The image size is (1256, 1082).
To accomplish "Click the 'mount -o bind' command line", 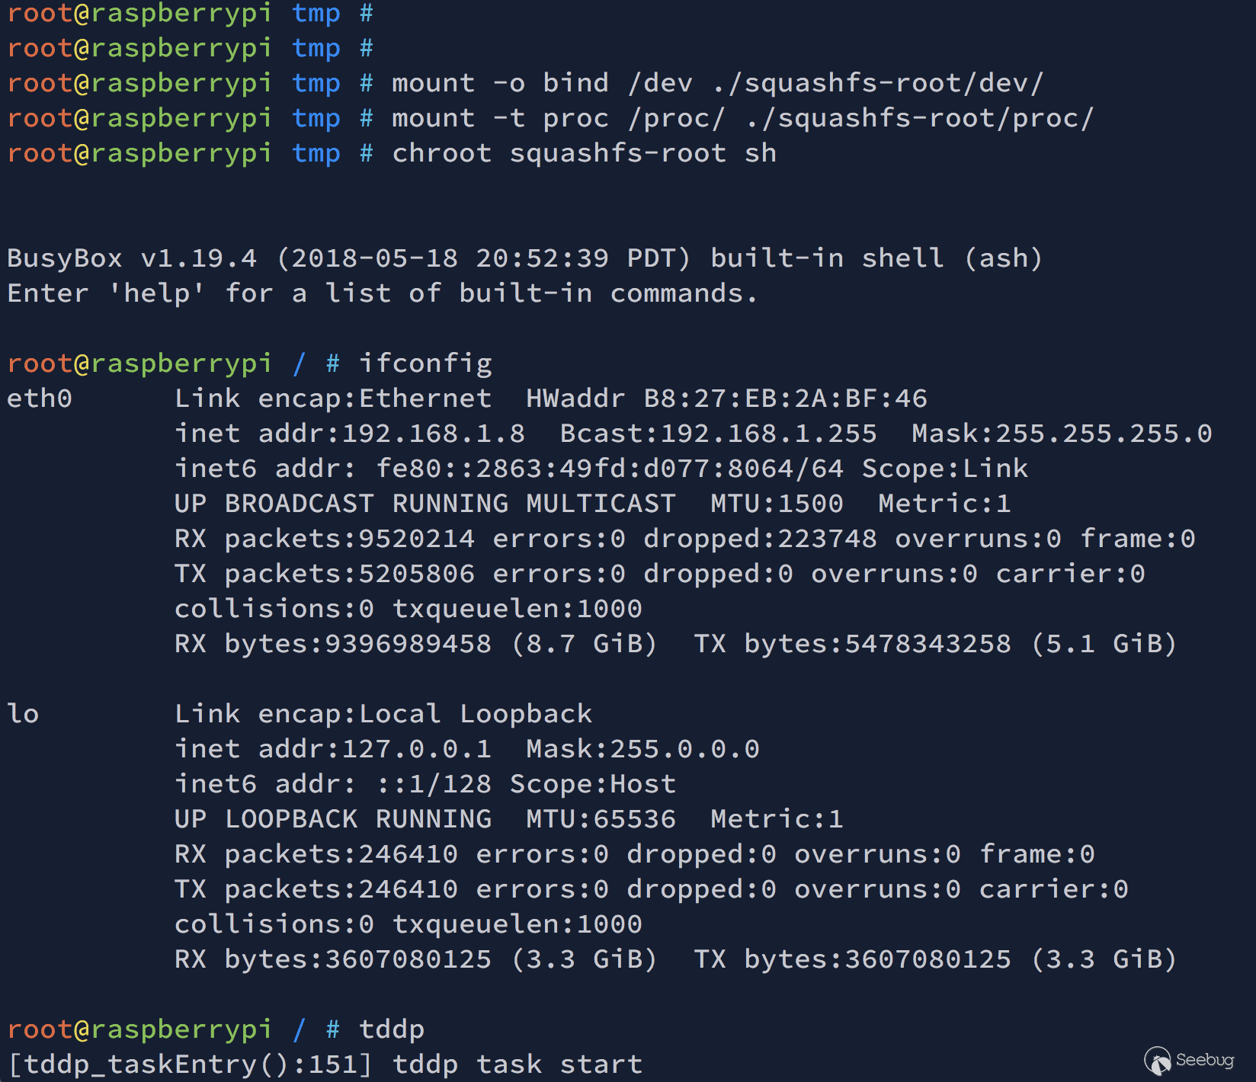I will (718, 83).
